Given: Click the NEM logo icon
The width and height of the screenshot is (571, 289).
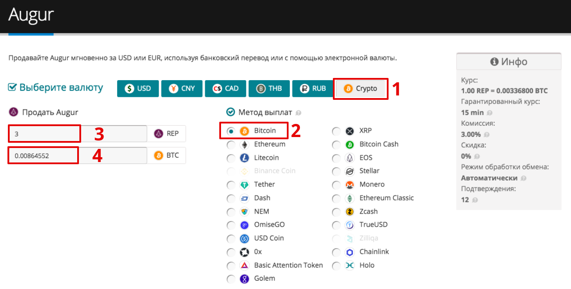Looking at the screenshot, I should click(x=244, y=212).
